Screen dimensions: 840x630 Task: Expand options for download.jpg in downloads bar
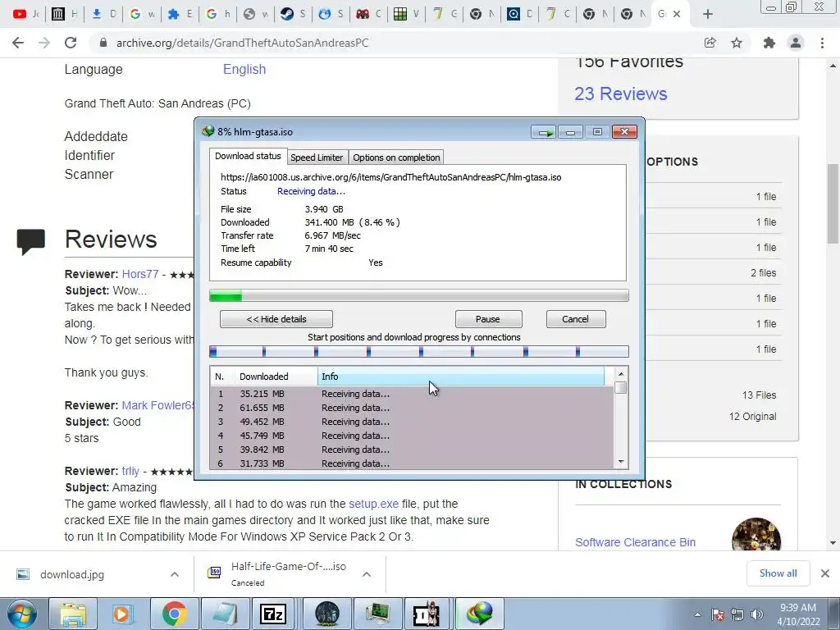click(x=175, y=574)
